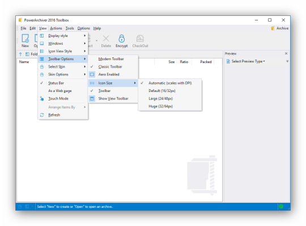Toggle the Toolbar visibility option
This screenshot has height=226, width=306.
113,91
